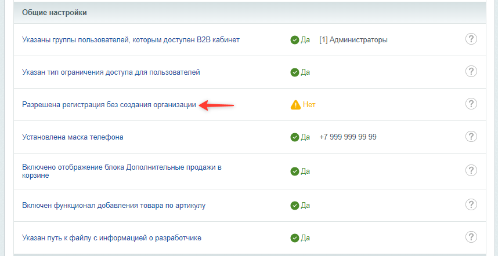The height and width of the screenshot is (256, 498).
Task: Open help for Дополнительные продажи row
Action: 471,170
